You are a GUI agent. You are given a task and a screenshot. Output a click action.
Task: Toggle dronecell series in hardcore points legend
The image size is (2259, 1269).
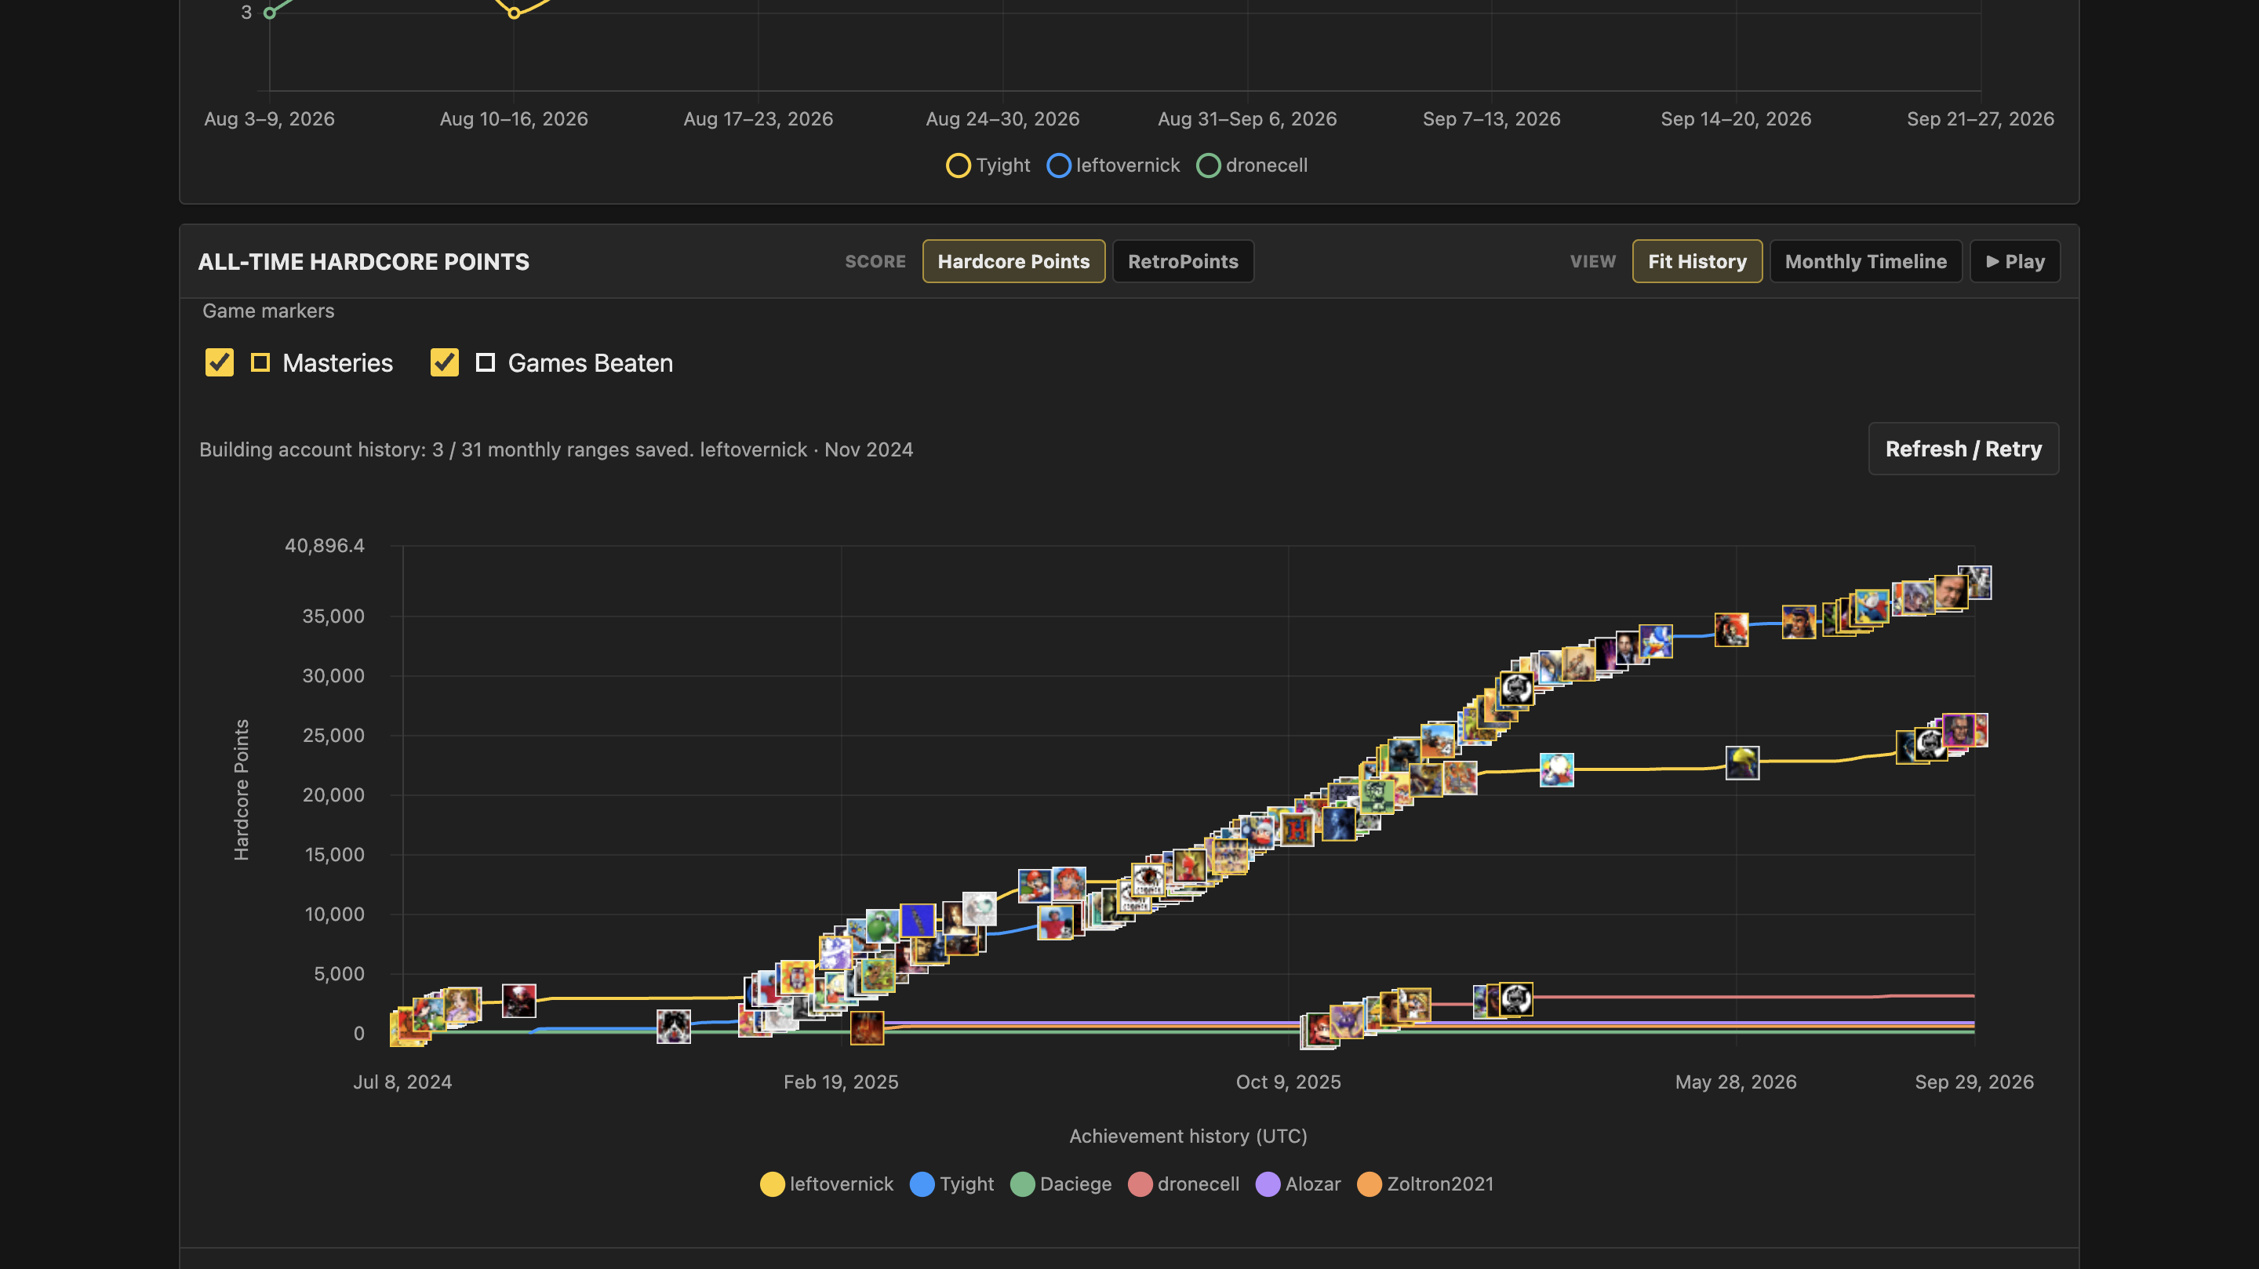[x=1184, y=1184]
